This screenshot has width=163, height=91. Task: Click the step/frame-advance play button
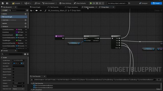pyautogui.click(x=94, y=3)
